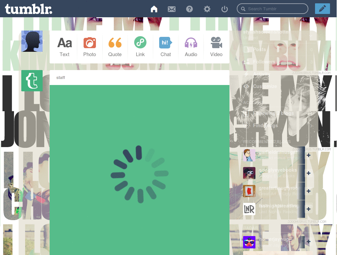Image resolution: width=341 pixels, height=255 pixels.
Task: Follow homerjaypug with plus button
Action: (308, 242)
